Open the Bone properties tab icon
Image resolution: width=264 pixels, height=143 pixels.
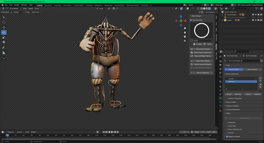point(220,102)
